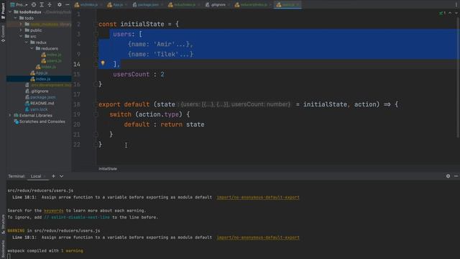This screenshot has width=460, height=259.
Task: Switch to the App.js editor tab
Action: pyautogui.click(x=117, y=5)
